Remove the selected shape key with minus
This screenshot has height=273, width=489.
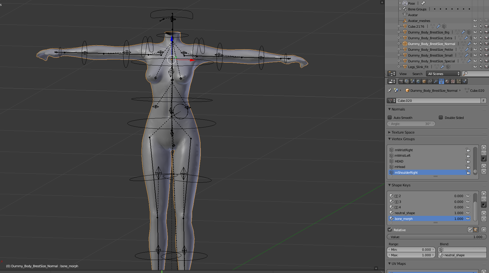tap(484, 199)
